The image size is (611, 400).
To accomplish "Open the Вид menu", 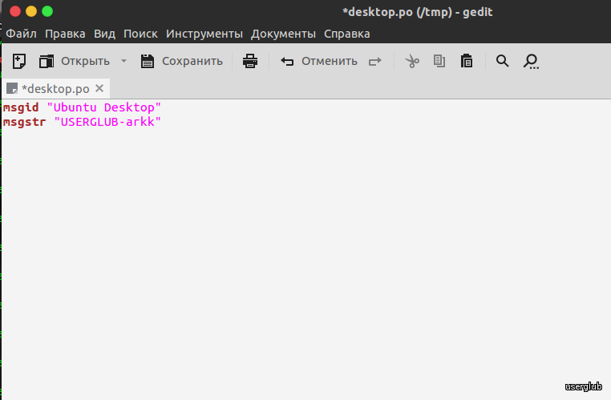I will pos(104,34).
